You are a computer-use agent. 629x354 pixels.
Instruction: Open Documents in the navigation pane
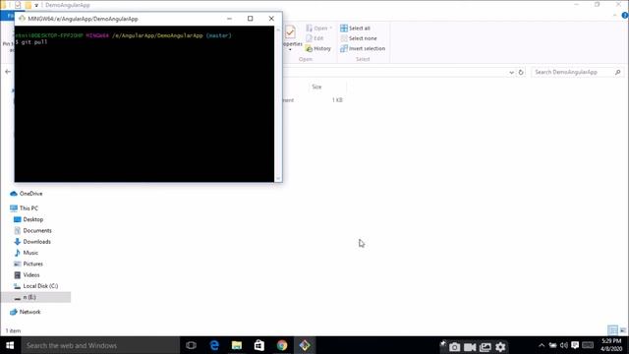click(32, 231)
